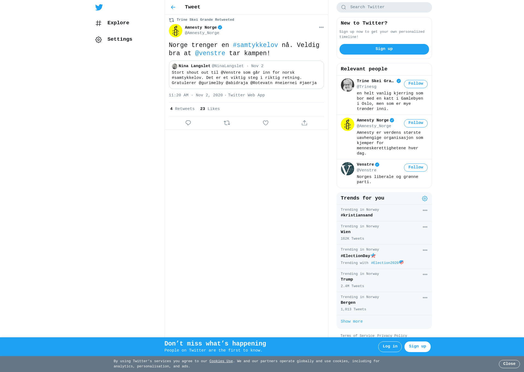
Task: Retweet the Amnesty Norge tweet
Action: 227,123
